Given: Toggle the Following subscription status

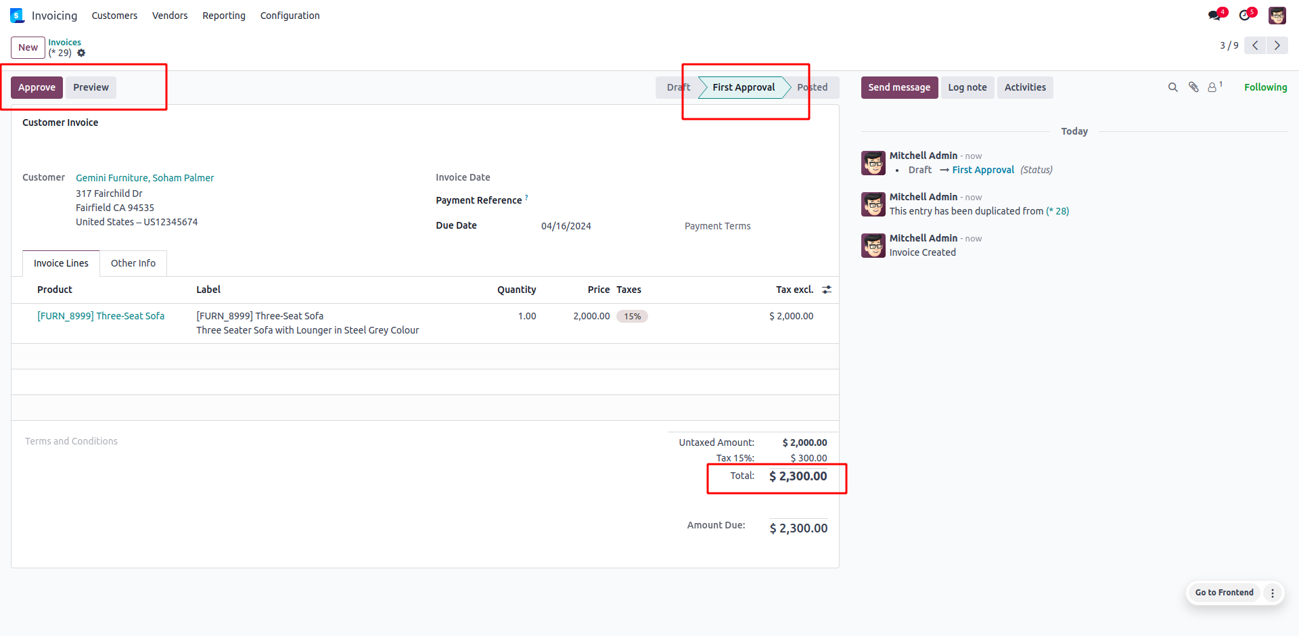Looking at the screenshot, I should [x=1265, y=87].
